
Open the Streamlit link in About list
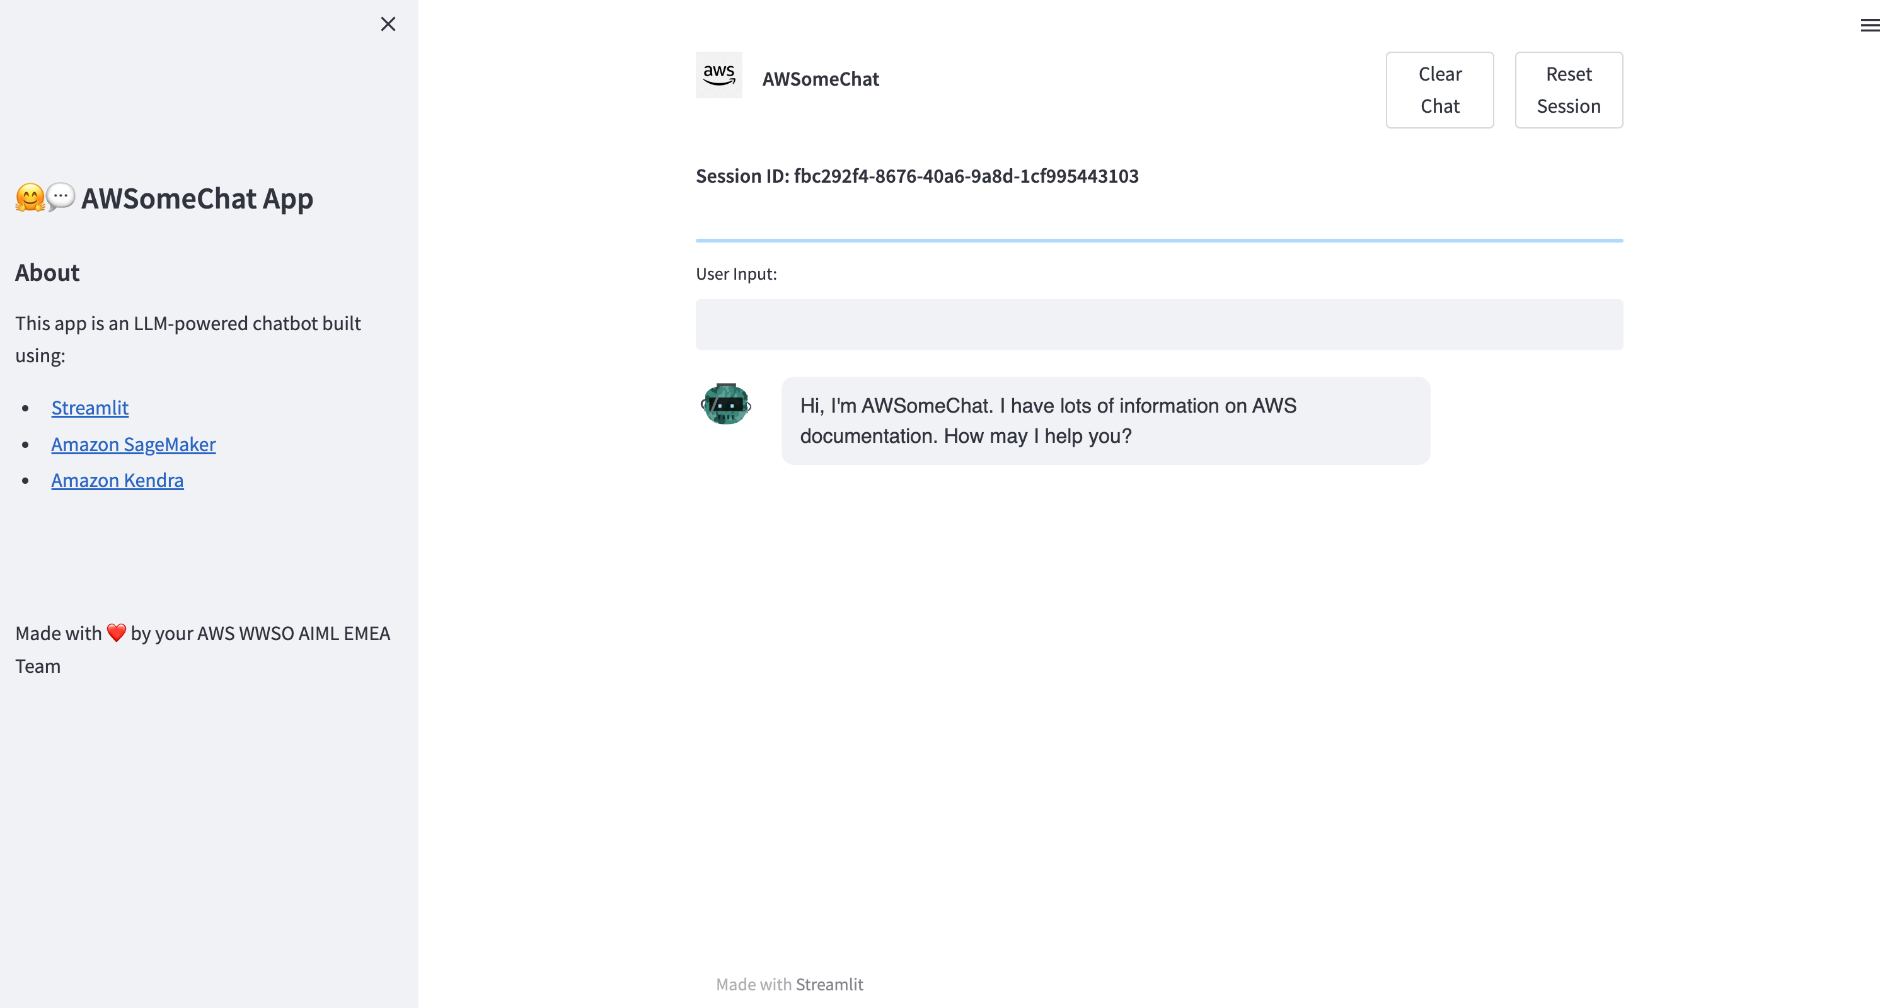click(89, 408)
